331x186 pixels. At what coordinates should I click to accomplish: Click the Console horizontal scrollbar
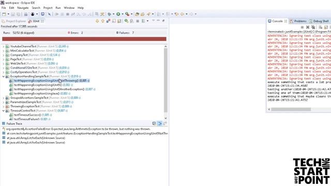pyautogui.click(x=291, y=109)
